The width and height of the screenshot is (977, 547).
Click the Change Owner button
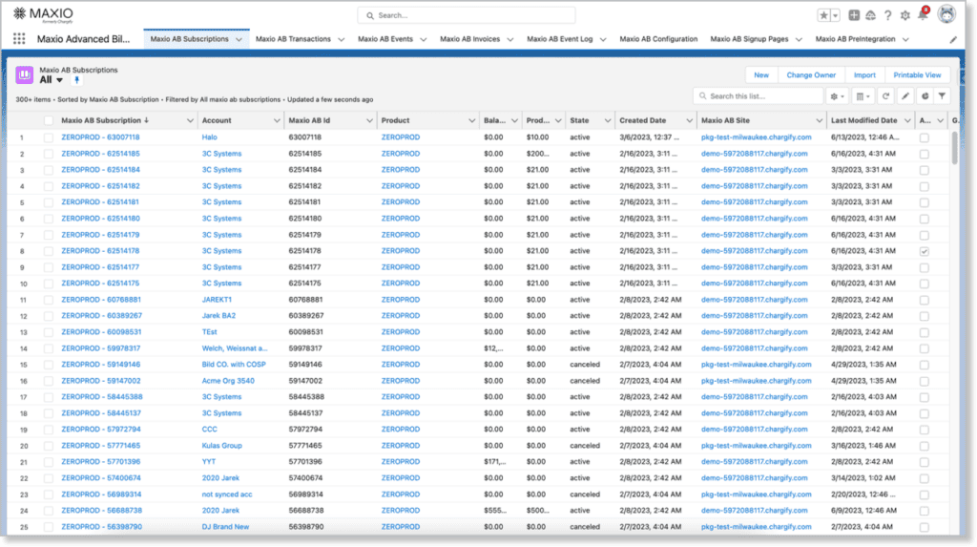[811, 74]
